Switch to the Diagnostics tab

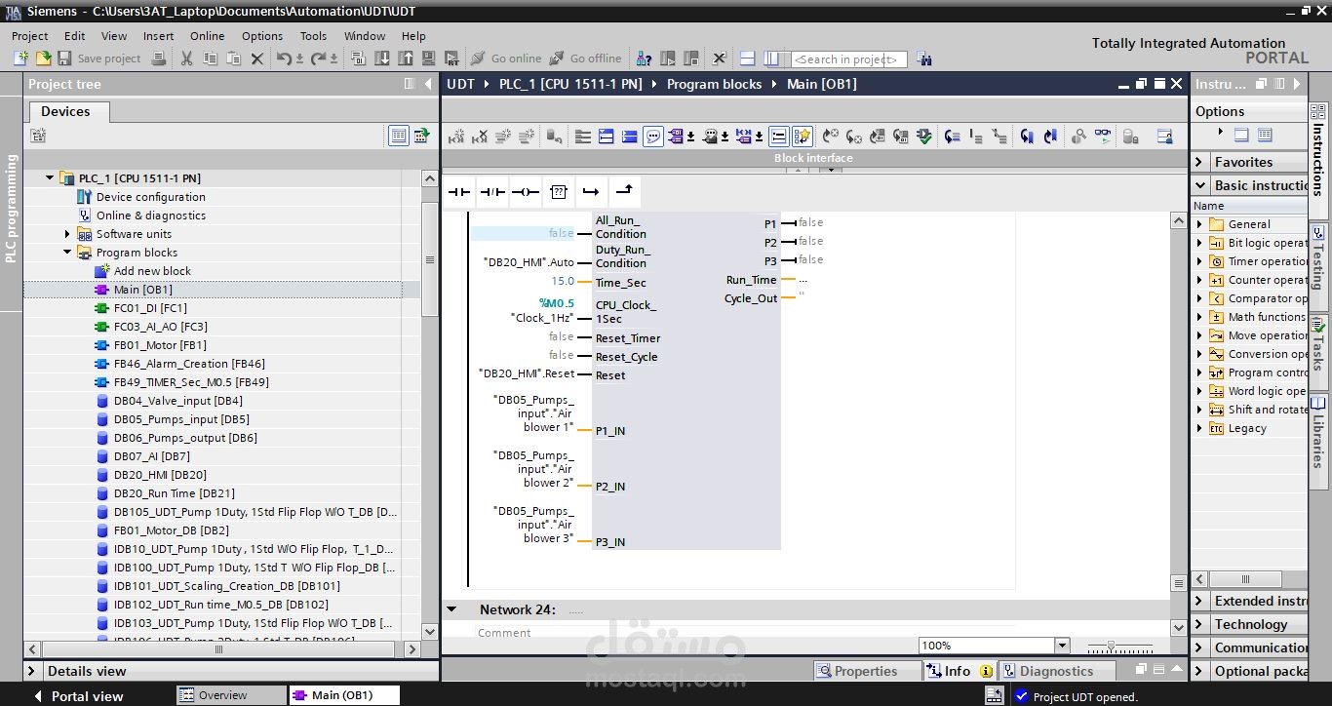[1056, 670]
